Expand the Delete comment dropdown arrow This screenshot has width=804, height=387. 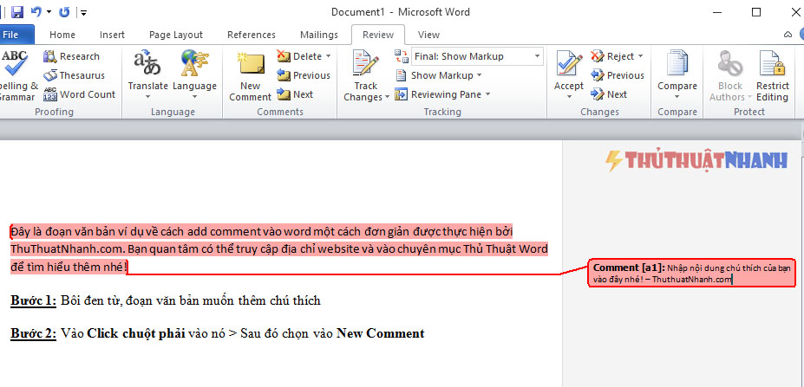point(328,56)
